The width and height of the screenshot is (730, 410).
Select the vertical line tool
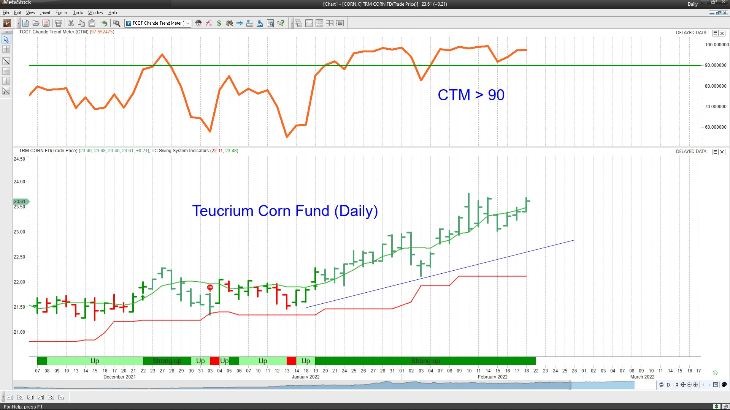6,81
